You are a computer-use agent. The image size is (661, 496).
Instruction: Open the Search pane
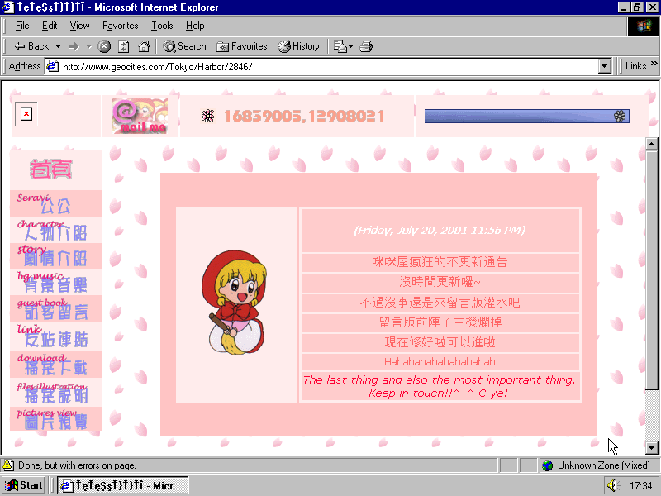pos(184,46)
